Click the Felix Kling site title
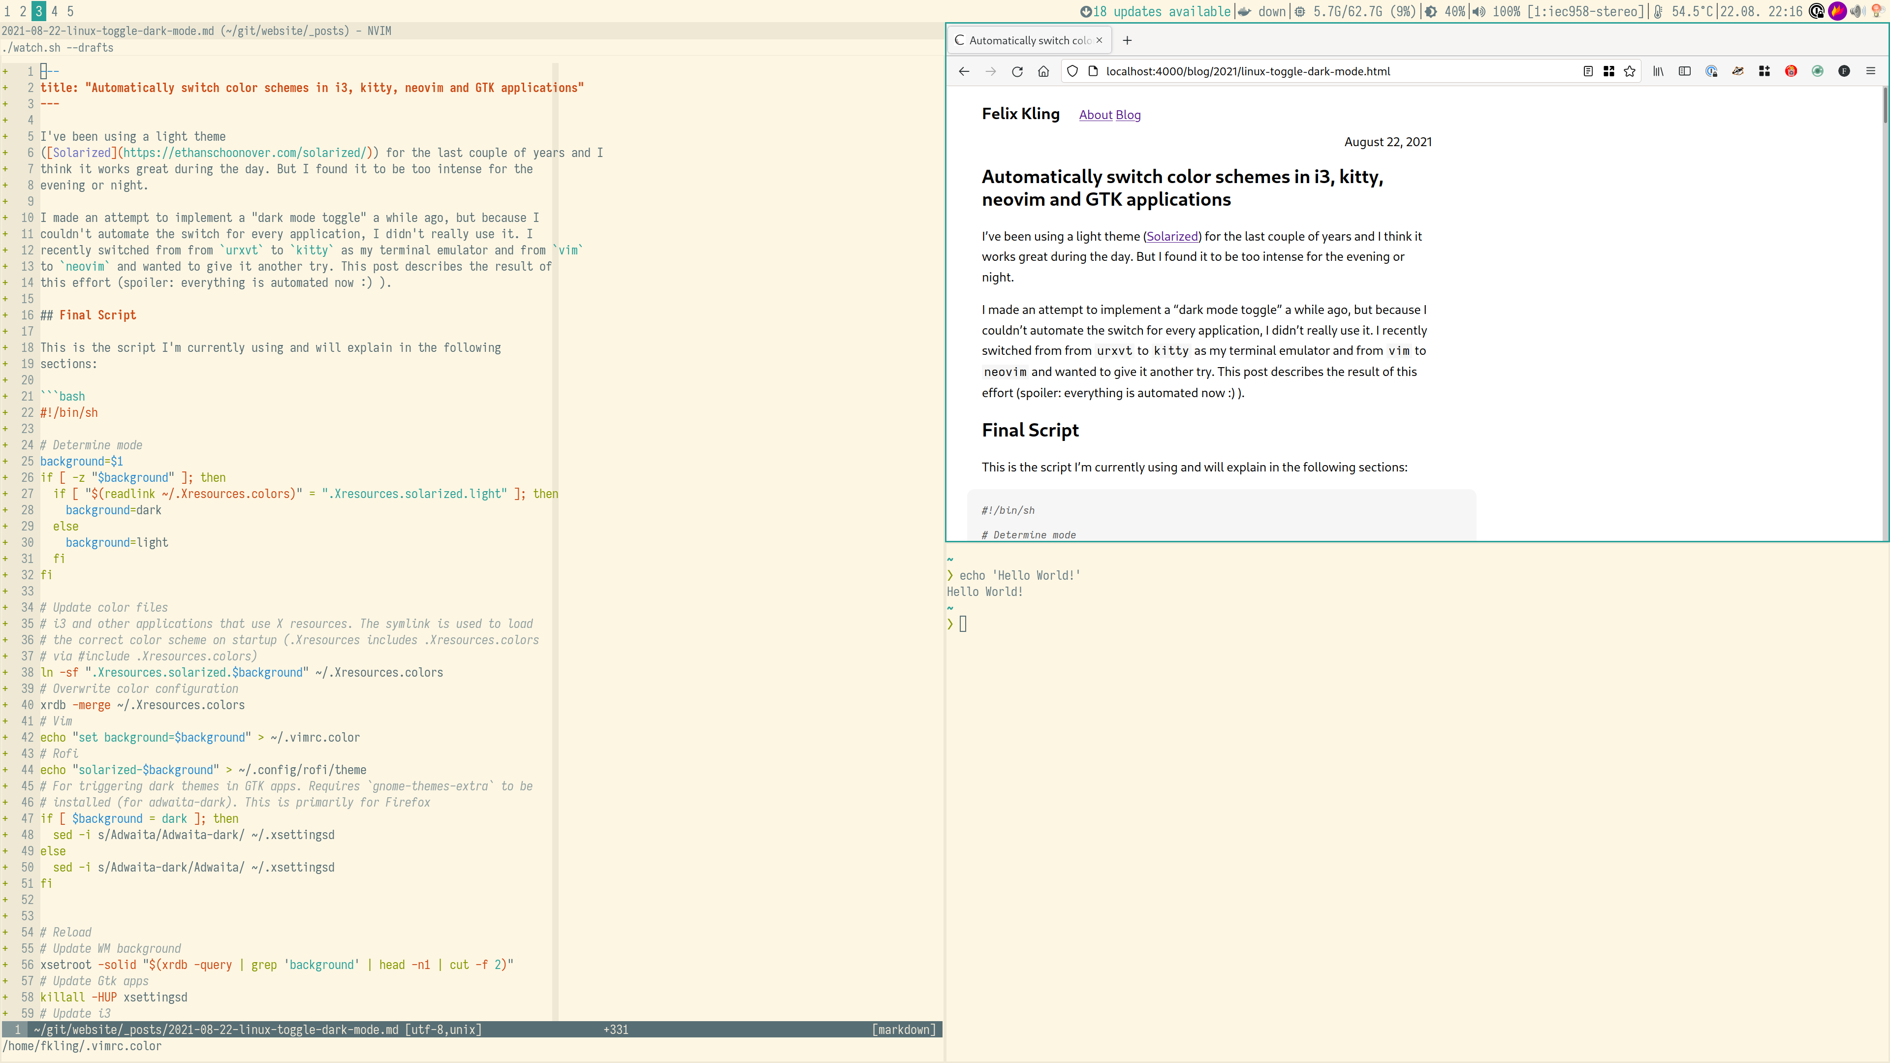 tap(1021, 114)
